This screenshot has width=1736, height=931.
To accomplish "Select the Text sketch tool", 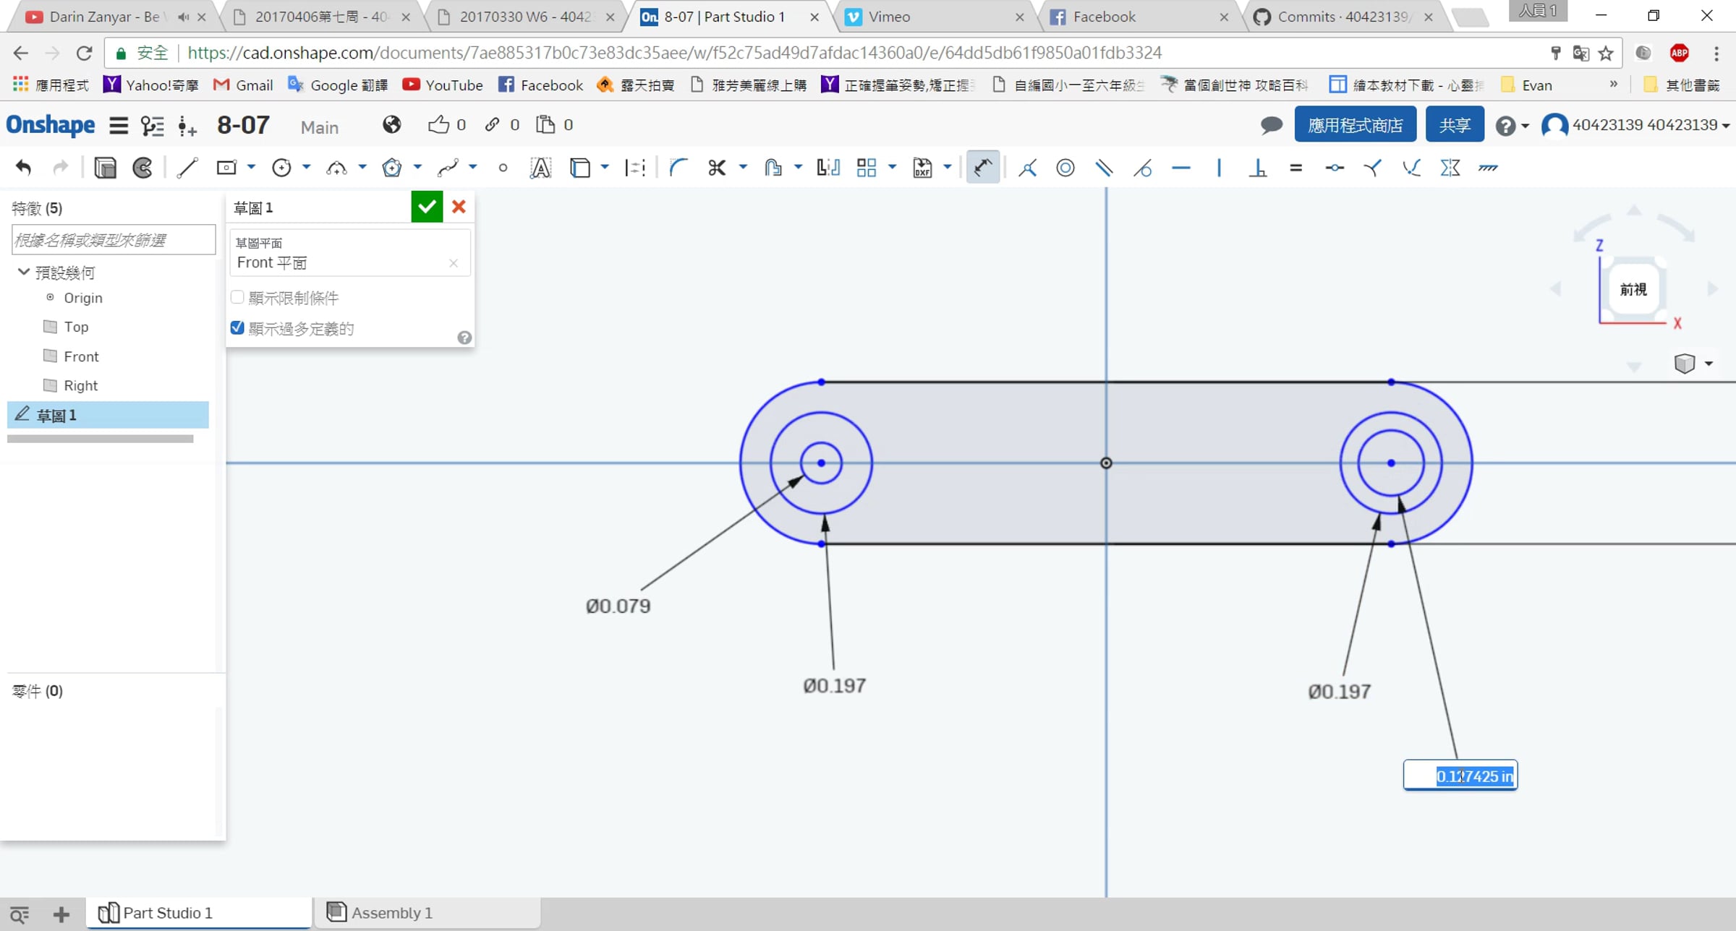I will 540,168.
